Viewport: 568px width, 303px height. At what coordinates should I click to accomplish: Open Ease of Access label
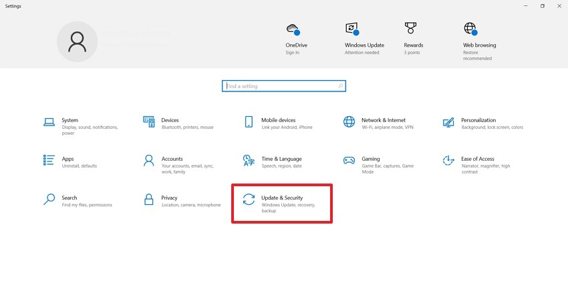point(477,159)
